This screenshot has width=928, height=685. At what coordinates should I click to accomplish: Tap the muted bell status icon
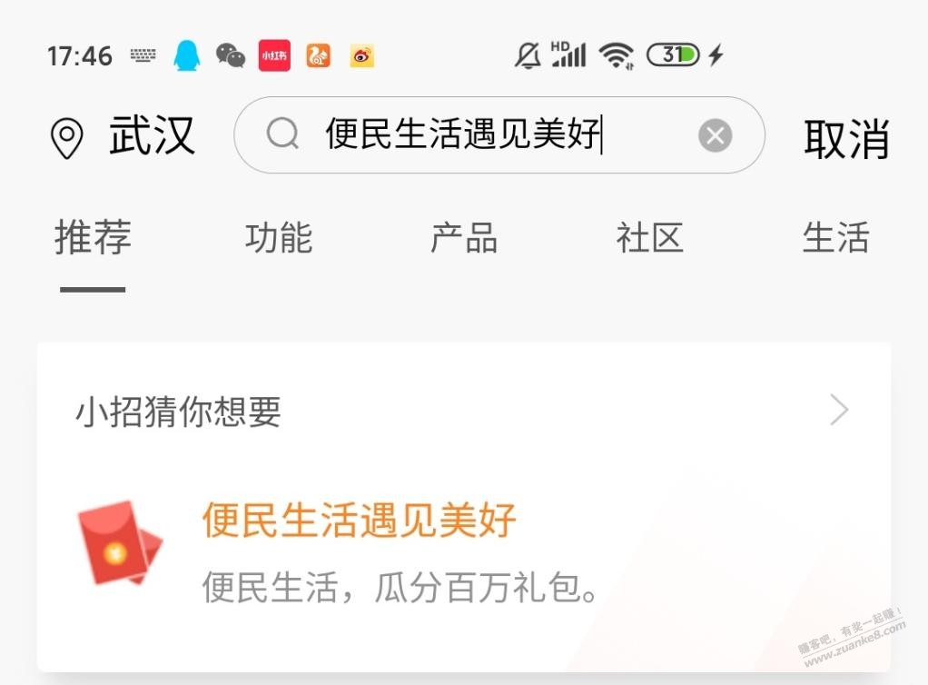pos(528,55)
